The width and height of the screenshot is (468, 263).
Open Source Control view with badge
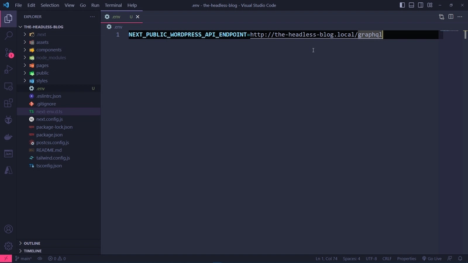[8, 53]
